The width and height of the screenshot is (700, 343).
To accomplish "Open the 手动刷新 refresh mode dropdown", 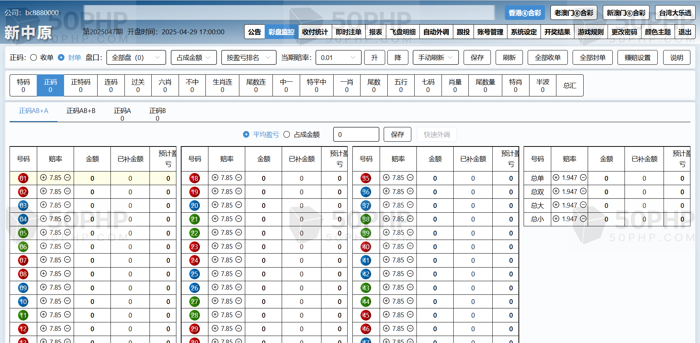I will tap(435, 57).
